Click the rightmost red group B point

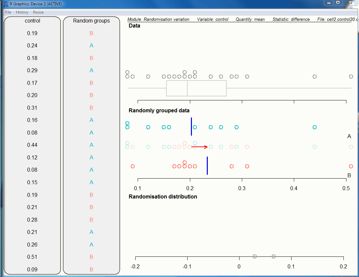pos(351,166)
